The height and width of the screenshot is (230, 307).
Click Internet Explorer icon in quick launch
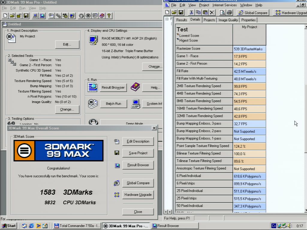tap(31, 226)
